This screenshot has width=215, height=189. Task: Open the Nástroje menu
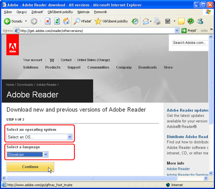(x=83, y=12)
